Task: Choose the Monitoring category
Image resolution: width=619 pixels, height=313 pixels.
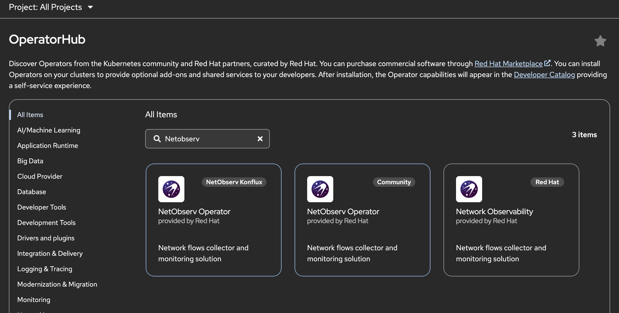Action: tap(34, 300)
